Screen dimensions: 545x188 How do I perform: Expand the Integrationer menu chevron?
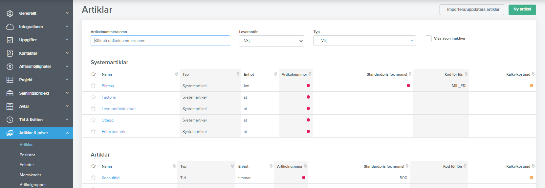tap(67, 27)
